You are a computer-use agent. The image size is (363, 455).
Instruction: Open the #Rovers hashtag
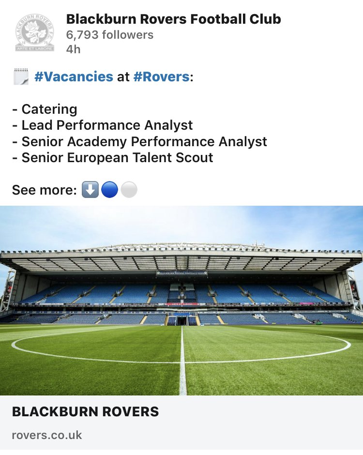(x=161, y=77)
